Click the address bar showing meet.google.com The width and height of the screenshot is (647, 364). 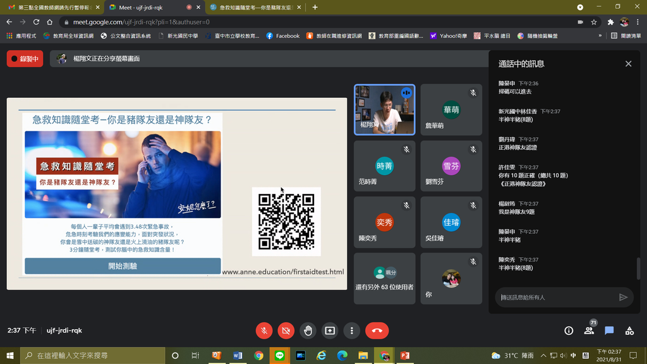[x=318, y=22]
